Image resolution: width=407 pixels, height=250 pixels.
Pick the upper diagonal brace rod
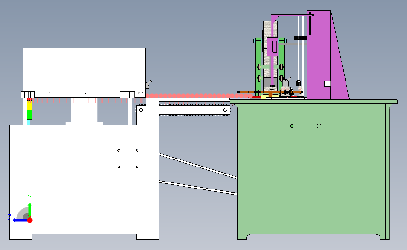point(198,166)
